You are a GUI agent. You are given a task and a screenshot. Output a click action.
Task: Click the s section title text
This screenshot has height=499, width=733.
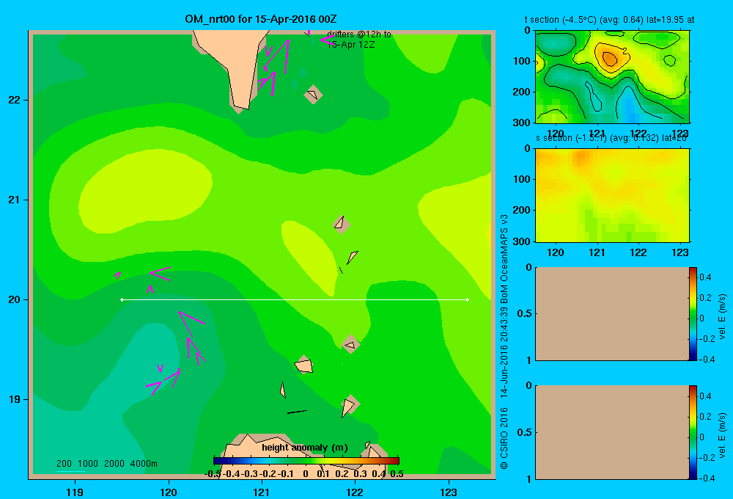pos(611,138)
